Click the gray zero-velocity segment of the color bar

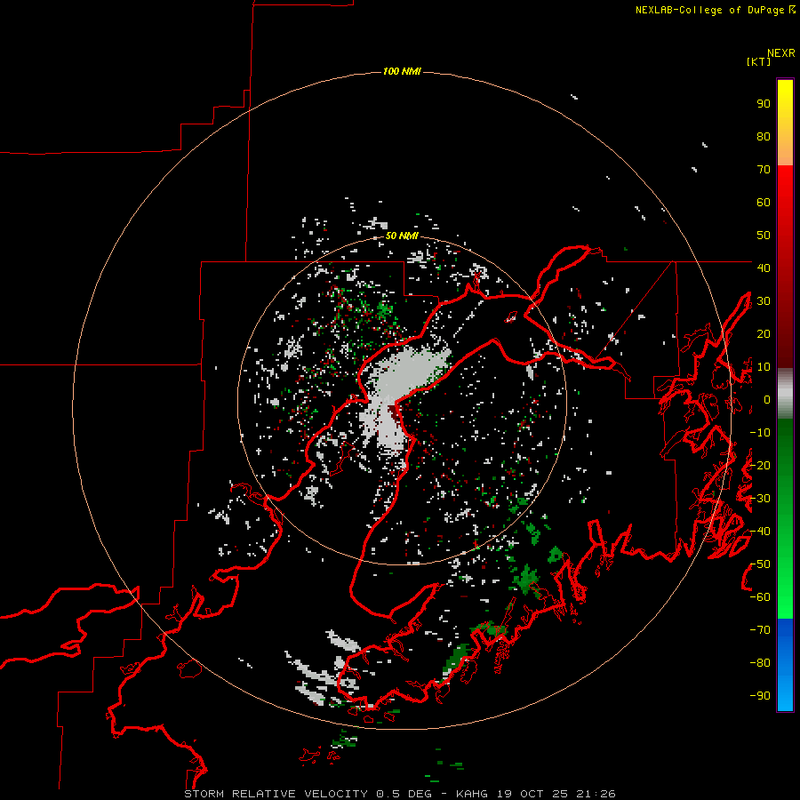[x=785, y=394]
